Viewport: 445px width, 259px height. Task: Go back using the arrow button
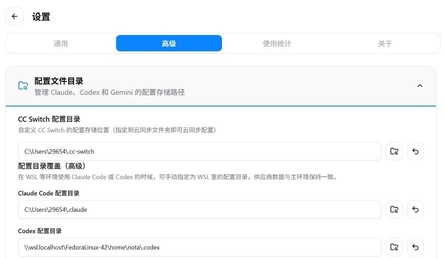point(15,16)
